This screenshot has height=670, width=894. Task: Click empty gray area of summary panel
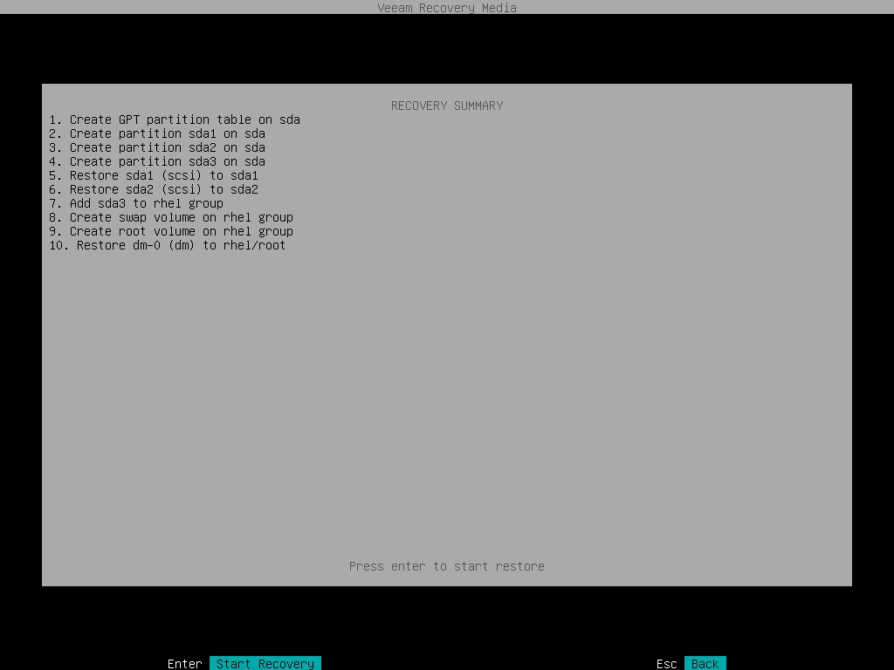524,393
